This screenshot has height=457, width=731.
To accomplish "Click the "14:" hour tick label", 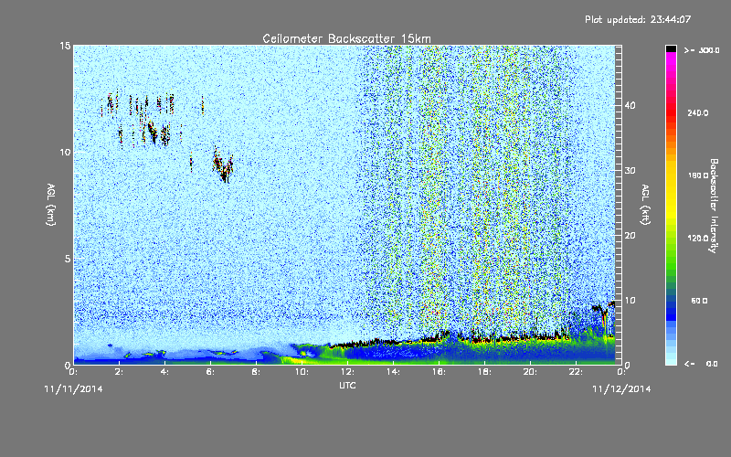I will tap(393, 372).
